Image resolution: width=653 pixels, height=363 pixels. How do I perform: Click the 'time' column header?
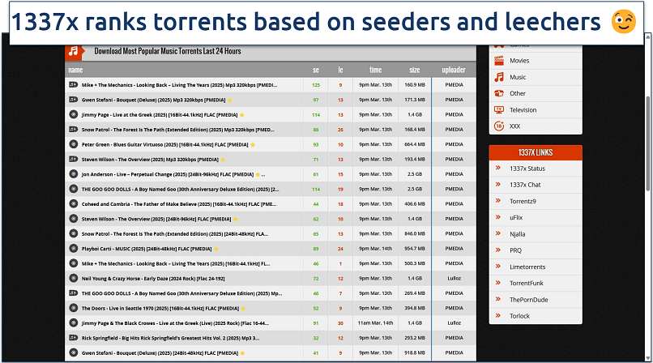pyautogui.click(x=375, y=70)
